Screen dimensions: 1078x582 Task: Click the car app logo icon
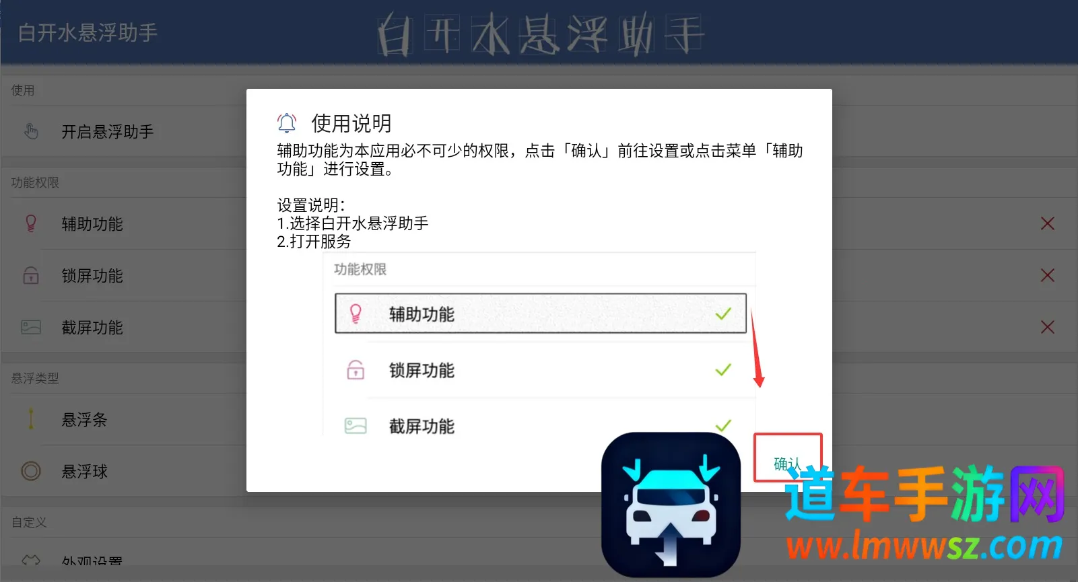[671, 505]
